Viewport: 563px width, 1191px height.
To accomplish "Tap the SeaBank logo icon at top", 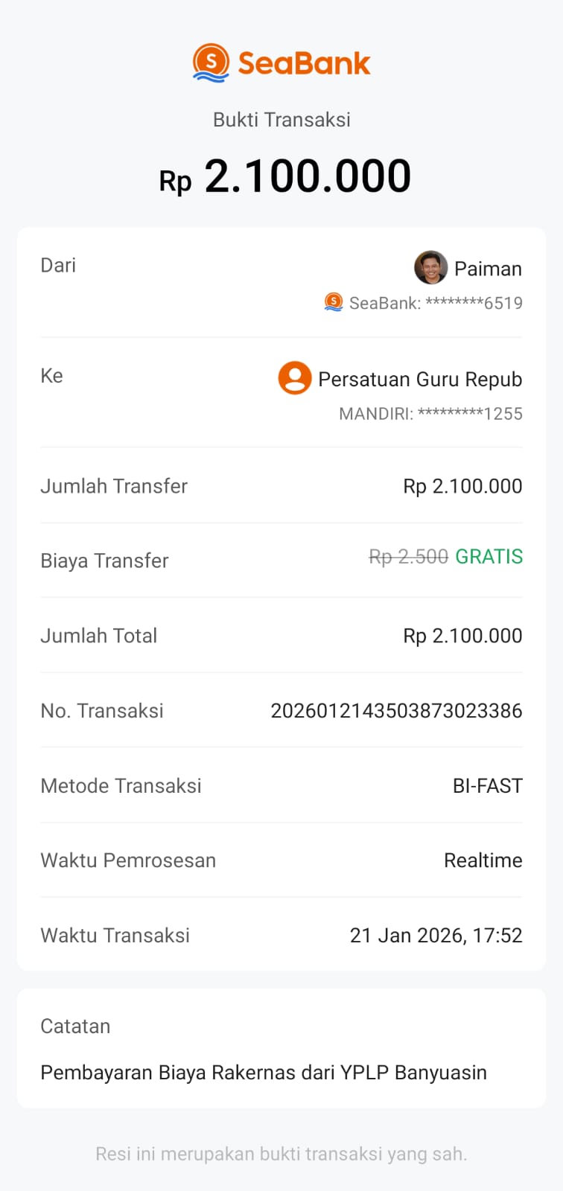I will pyautogui.click(x=211, y=63).
